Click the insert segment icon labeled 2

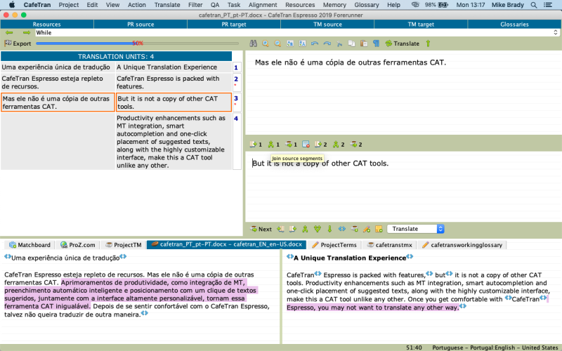coord(320,145)
